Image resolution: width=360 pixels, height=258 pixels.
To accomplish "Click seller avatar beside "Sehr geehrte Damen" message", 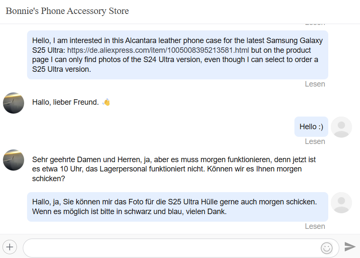I will tap(14, 160).
